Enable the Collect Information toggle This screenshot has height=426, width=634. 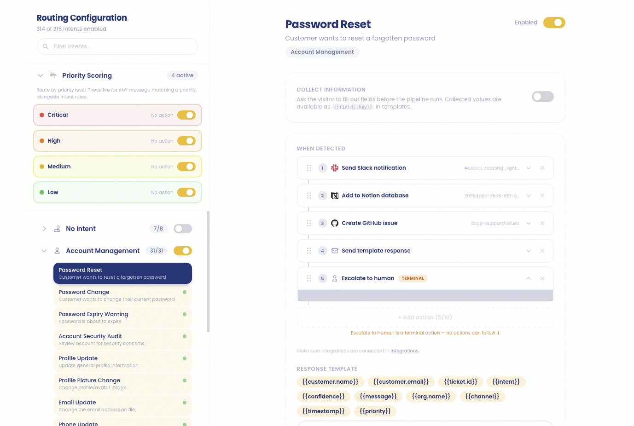pyautogui.click(x=542, y=97)
